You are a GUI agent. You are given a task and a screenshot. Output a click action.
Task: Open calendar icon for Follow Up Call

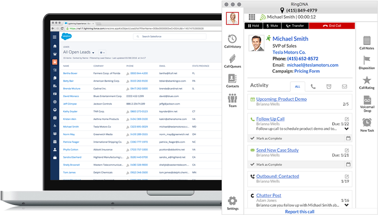348,138
